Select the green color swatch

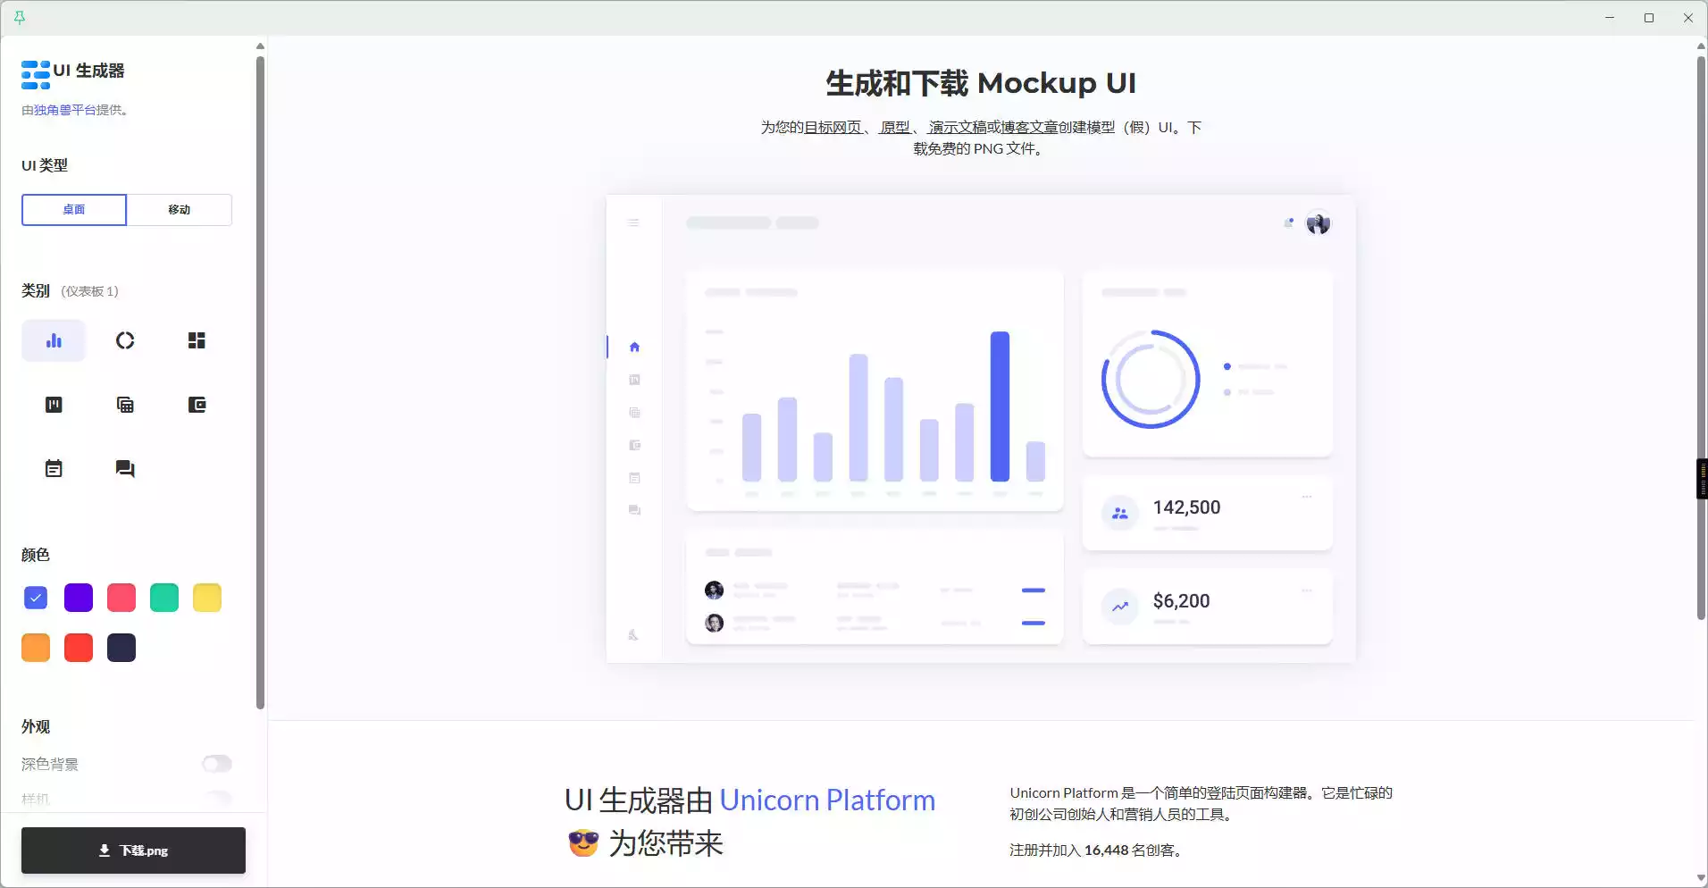[164, 598]
